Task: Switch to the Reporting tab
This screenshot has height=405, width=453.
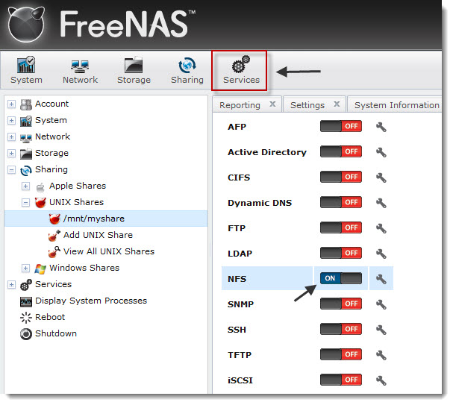Action: [240, 105]
